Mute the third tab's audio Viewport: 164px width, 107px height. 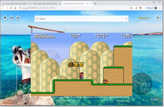click(88, 4)
